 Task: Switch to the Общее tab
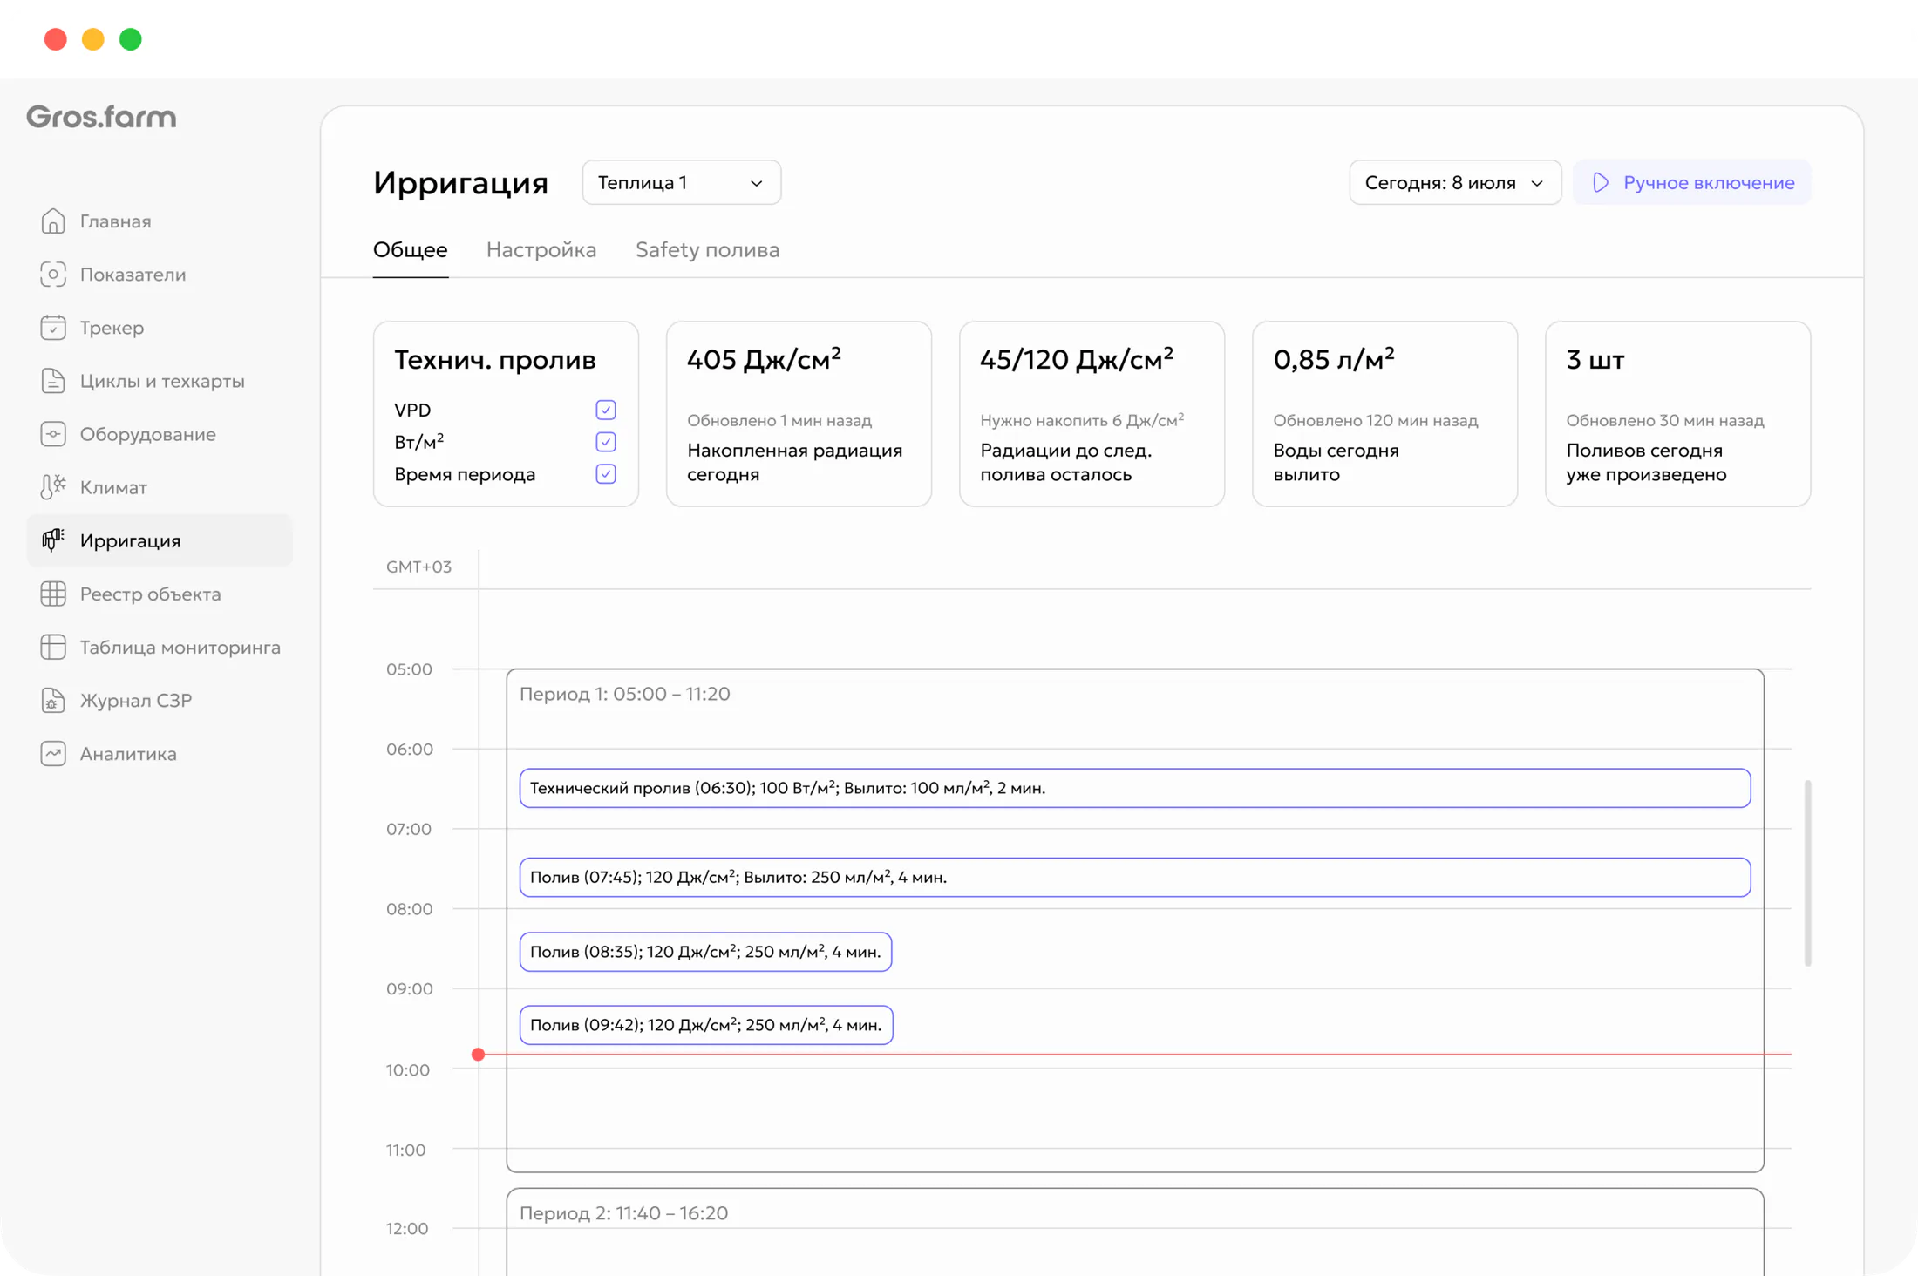[411, 250]
